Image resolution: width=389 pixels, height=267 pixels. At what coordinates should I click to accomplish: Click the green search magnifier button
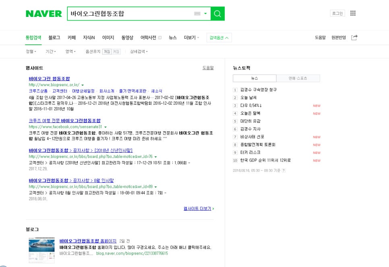(x=217, y=14)
